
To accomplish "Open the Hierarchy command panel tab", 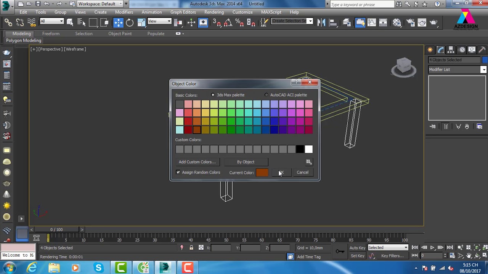I will 451,50.
